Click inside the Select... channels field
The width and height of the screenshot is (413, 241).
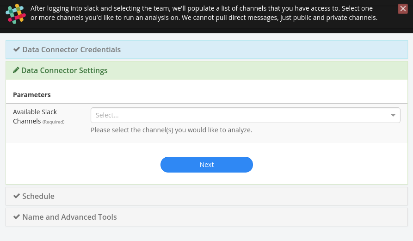[246, 115]
